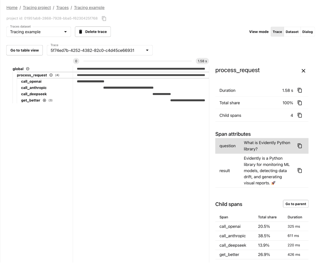
Task: Close the process_request details panel
Action: click(x=303, y=71)
